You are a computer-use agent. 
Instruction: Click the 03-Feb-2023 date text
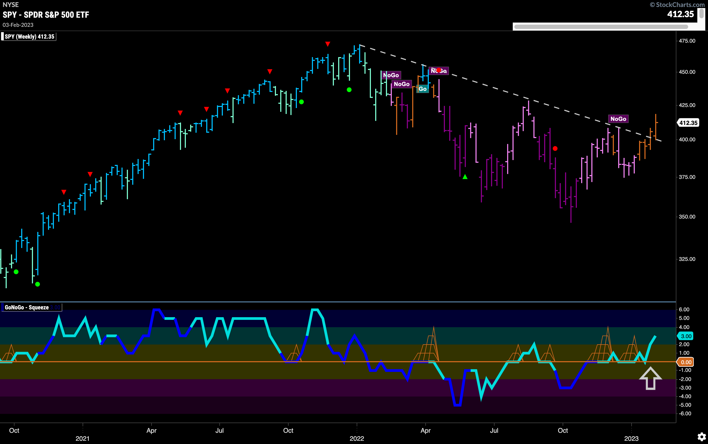pos(18,25)
